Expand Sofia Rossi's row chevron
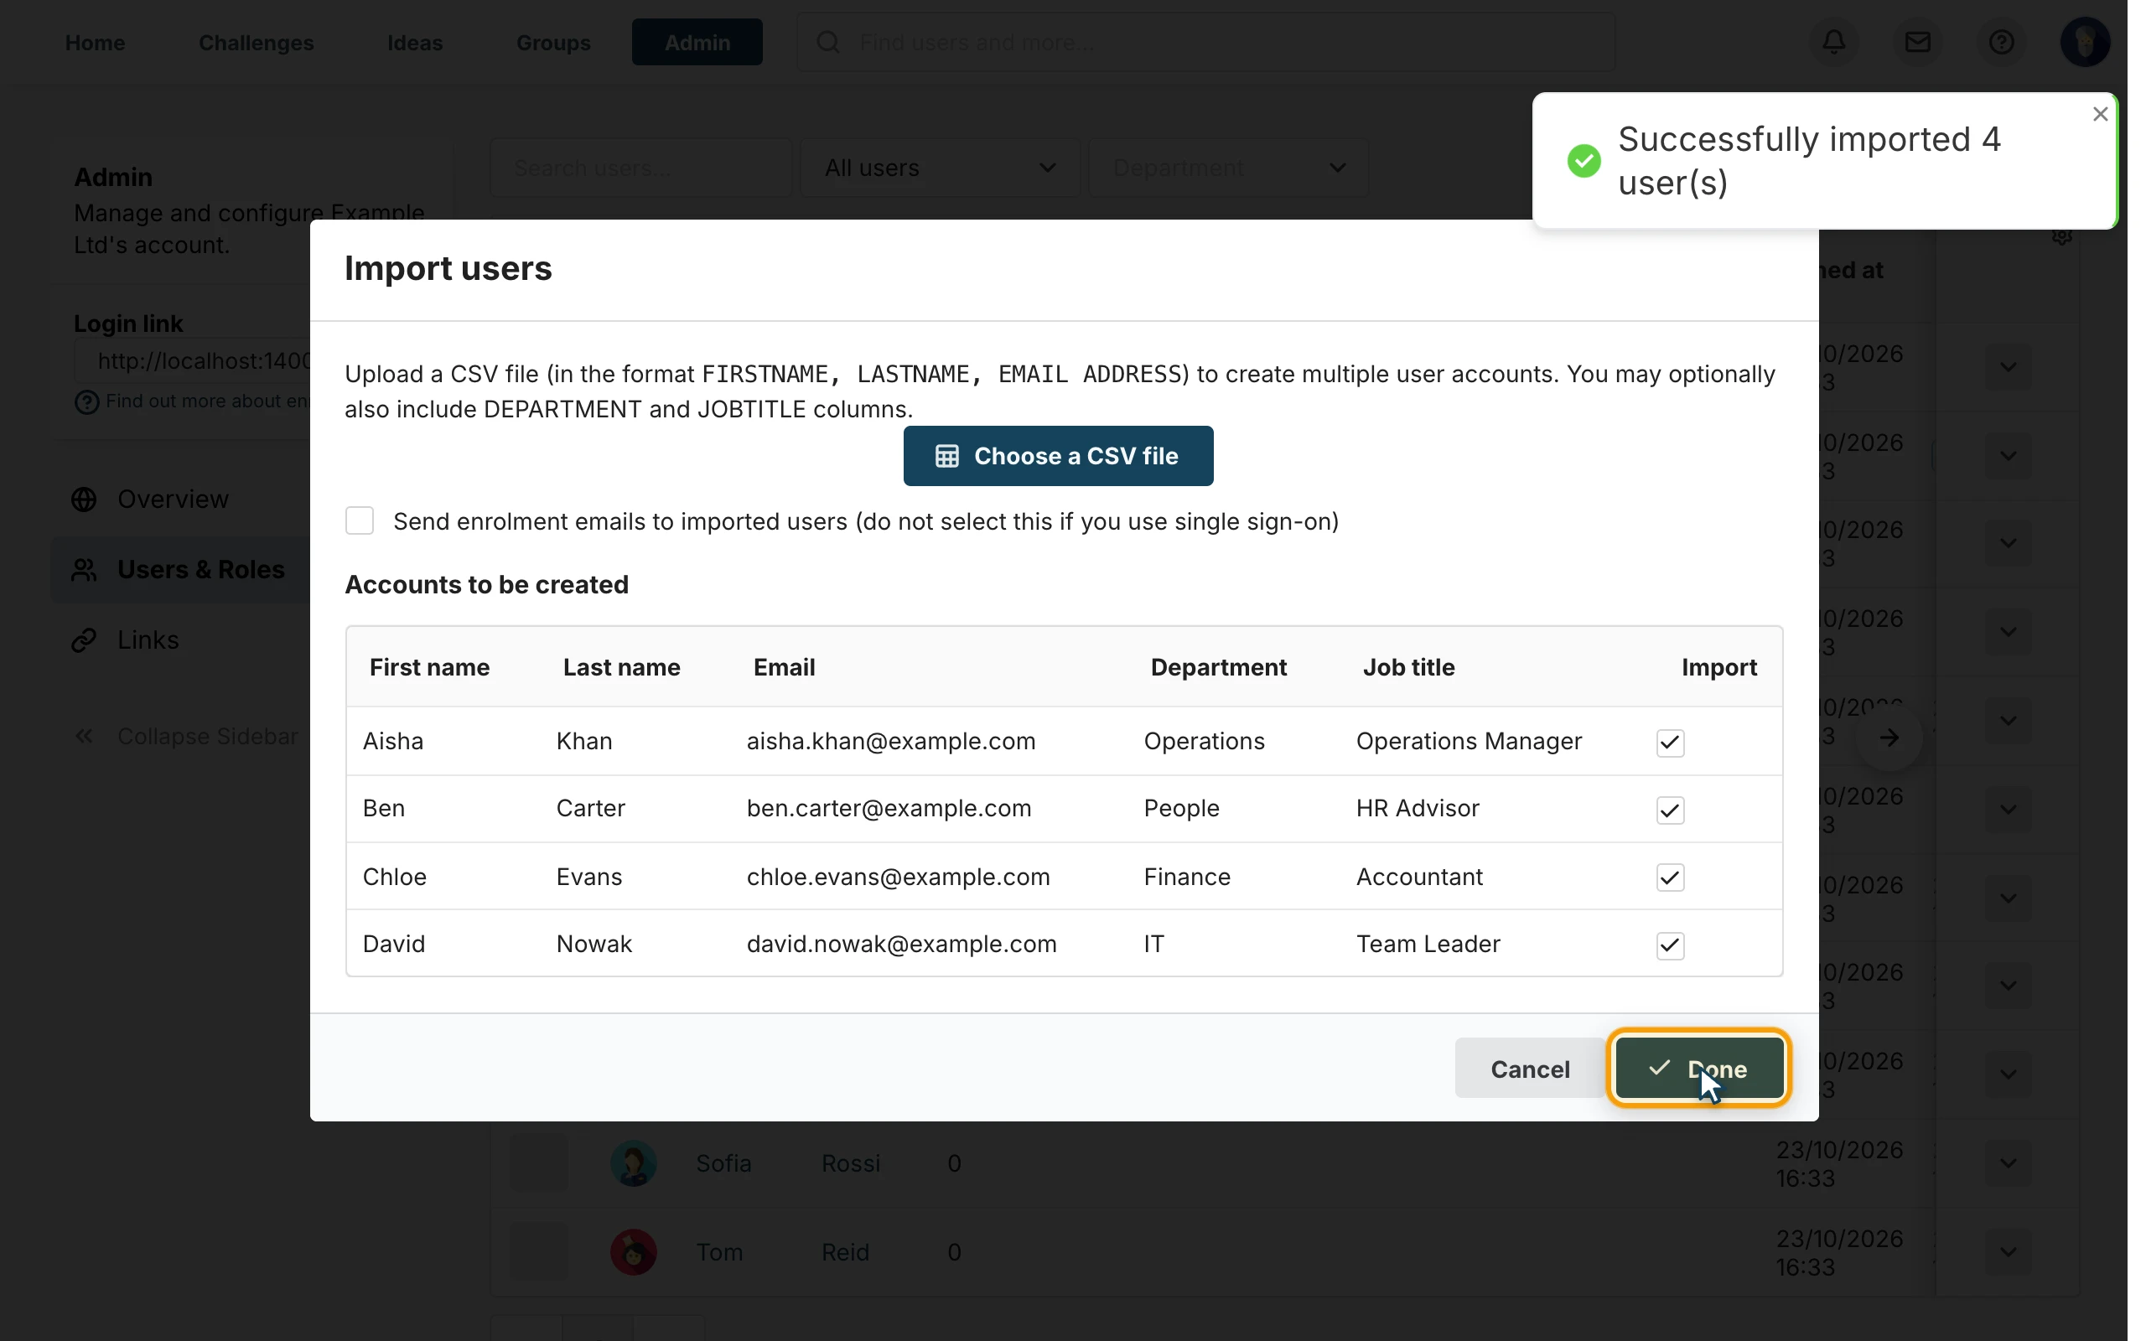Image resolution: width=2146 pixels, height=1341 pixels. pyautogui.click(x=2008, y=1163)
